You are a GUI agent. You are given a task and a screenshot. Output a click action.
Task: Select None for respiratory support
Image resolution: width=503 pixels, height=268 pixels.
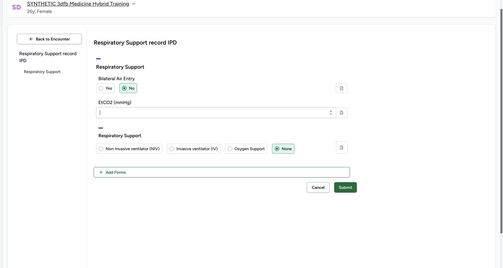click(x=283, y=149)
